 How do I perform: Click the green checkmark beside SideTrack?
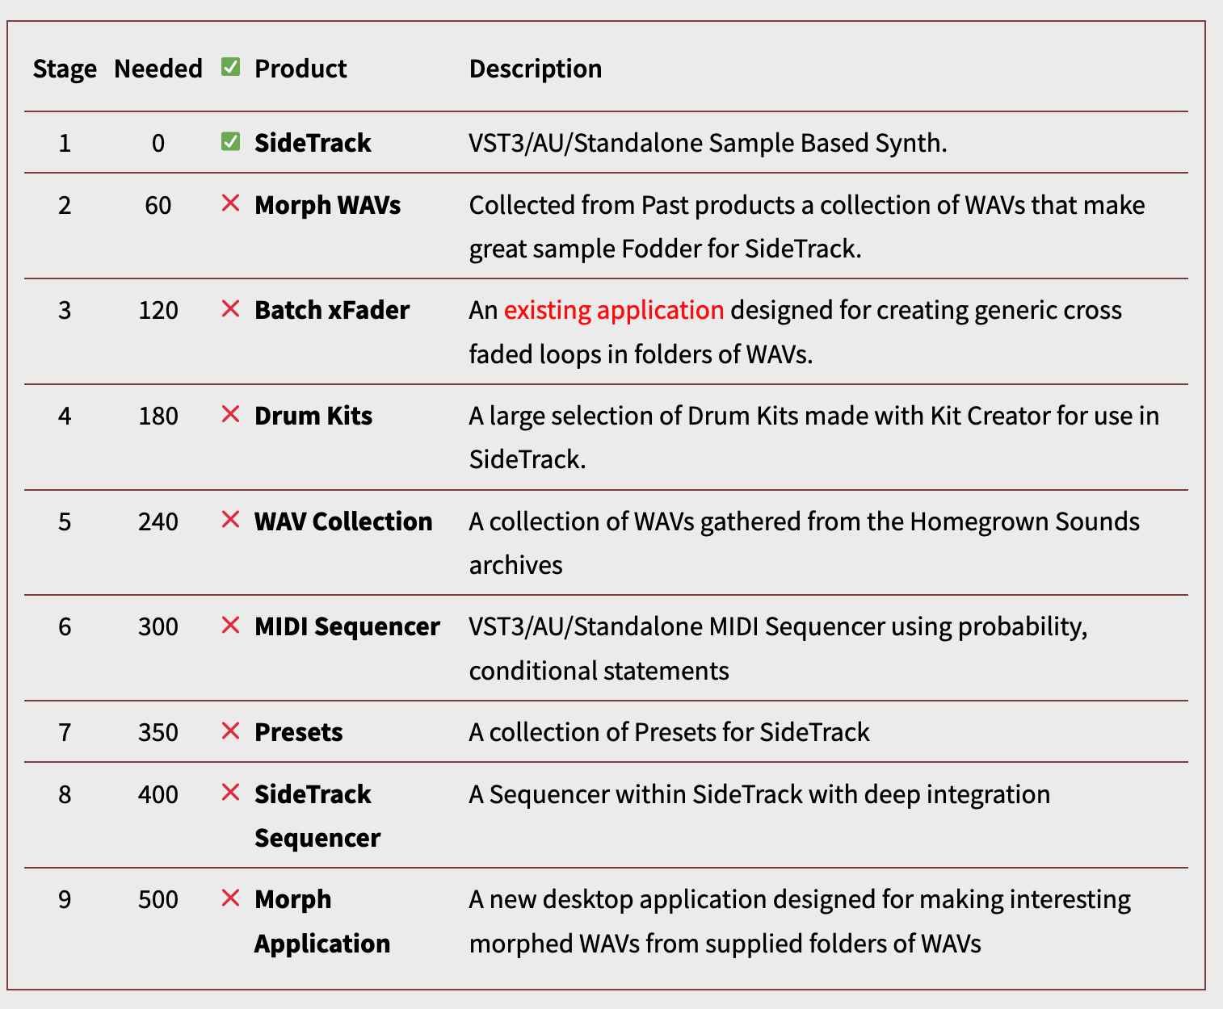230,142
